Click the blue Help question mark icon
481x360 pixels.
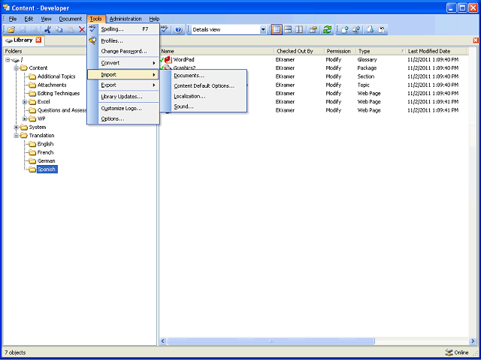tap(179, 30)
